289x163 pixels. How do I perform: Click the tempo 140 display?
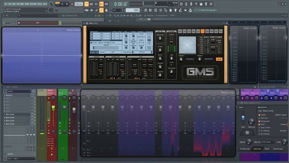tap(79, 4)
